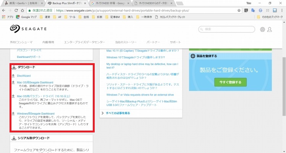Click download icon beside Windows用Seagate Dashboard
This screenshot has height=153, width=286.
tap(13, 113)
